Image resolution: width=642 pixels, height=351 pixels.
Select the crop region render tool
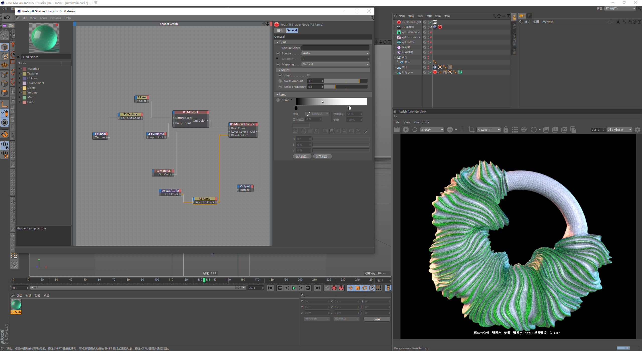[471, 130]
